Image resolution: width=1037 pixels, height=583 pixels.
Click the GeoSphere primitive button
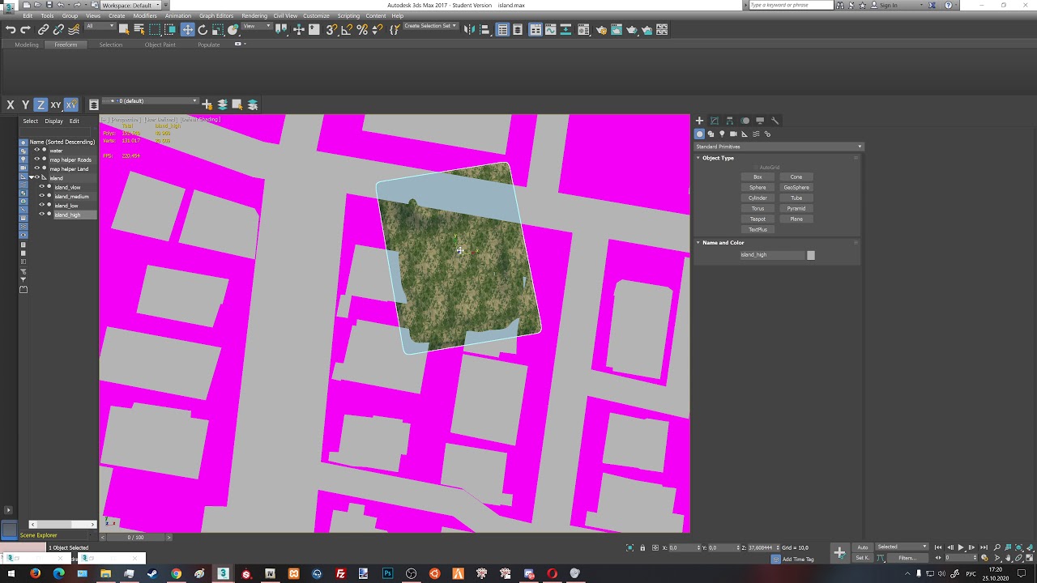point(796,187)
